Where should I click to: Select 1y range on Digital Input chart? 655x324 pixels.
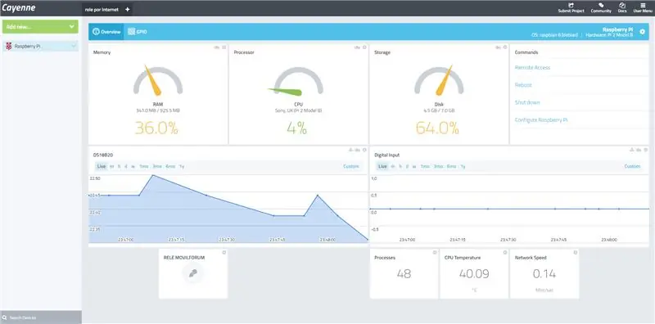(x=463, y=166)
